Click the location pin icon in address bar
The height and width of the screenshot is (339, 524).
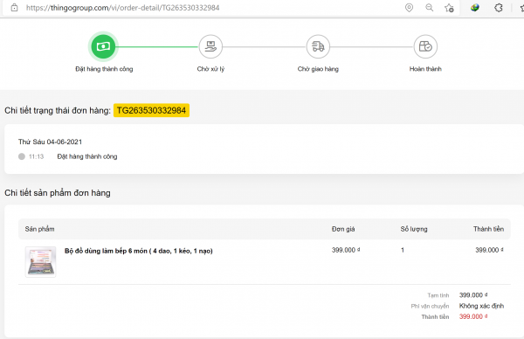pyautogui.click(x=409, y=7)
